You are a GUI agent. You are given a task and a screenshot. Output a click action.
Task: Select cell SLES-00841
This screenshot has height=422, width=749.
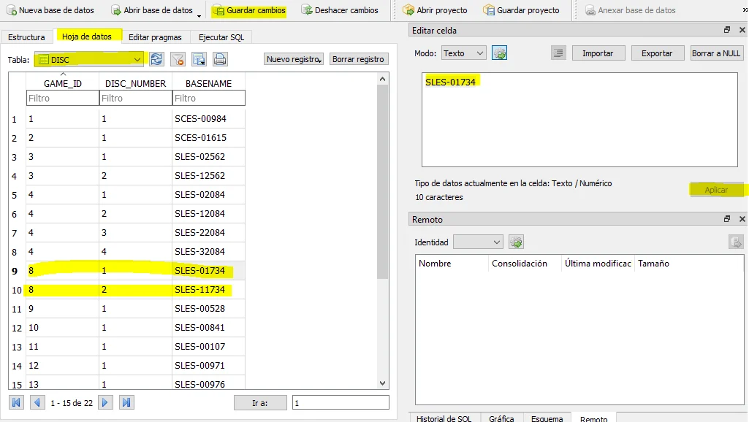pyautogui.click(x=209, y=328)
